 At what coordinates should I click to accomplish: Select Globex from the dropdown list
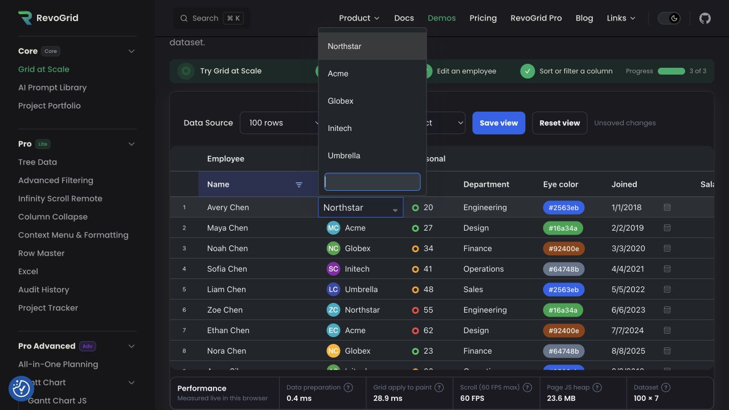click(372, 101)
